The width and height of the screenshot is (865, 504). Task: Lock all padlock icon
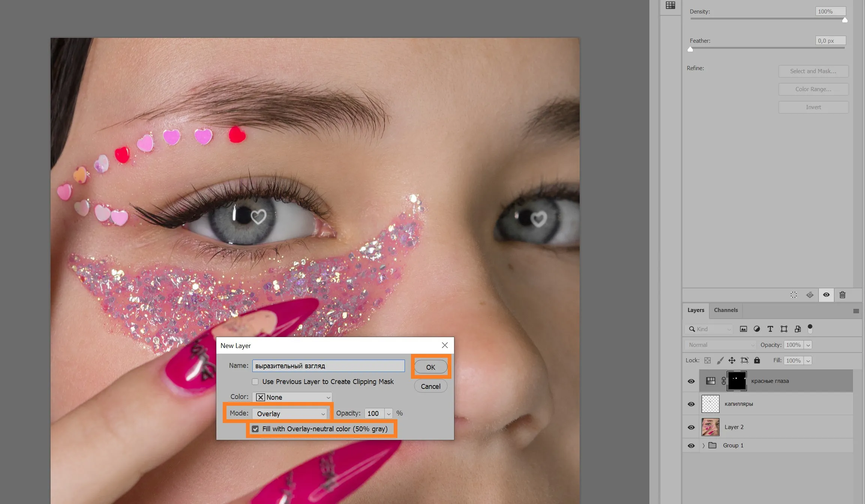(x=757, y=360)
